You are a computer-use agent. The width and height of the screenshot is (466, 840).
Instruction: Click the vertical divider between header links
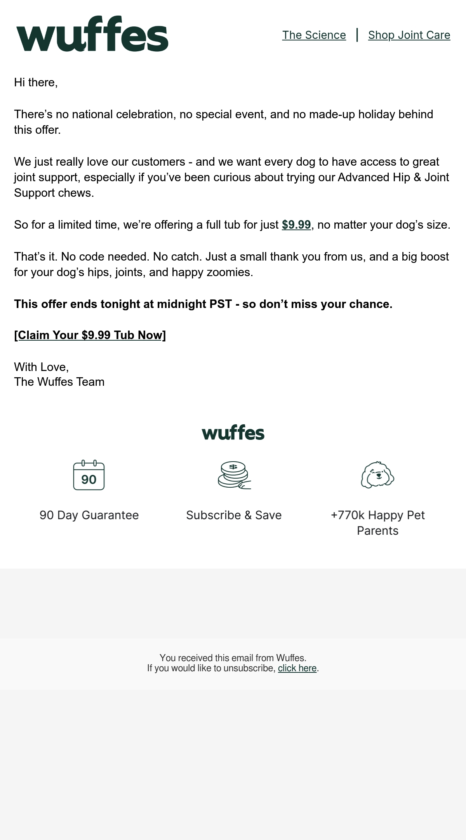(x=357, y=35)
